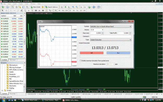Viewport: 163px width, 102px height.
Task: Select the cursor arrow tool
Action: pos(3,10)
